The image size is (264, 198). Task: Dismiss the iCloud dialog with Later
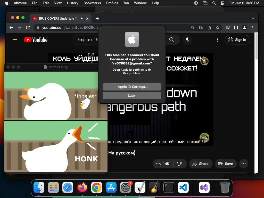point(132,95)
